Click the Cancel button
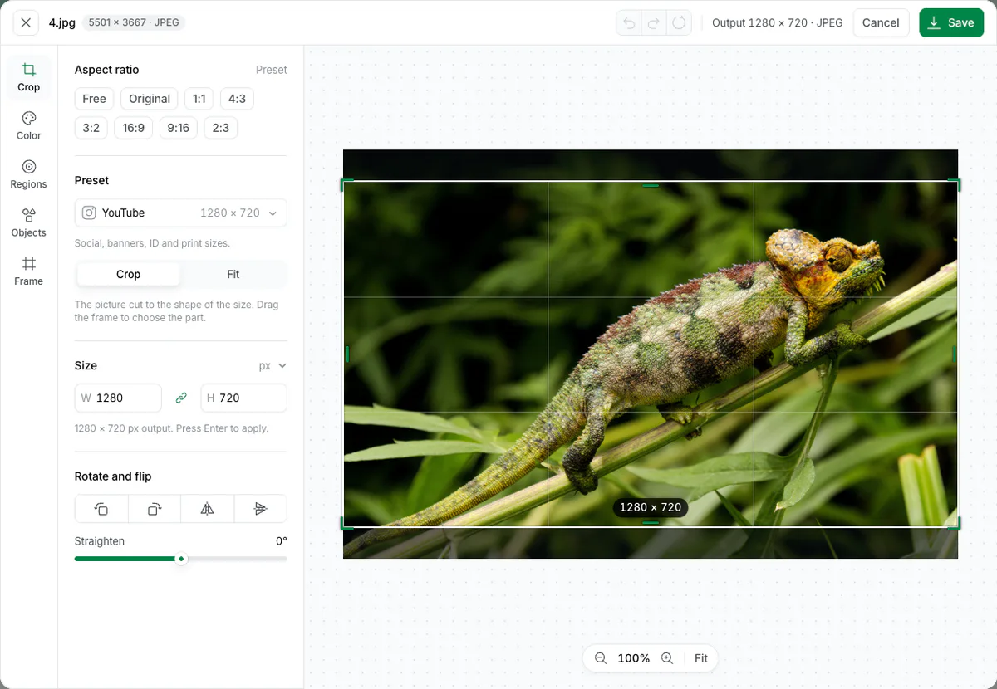 (x=881, y=23)
